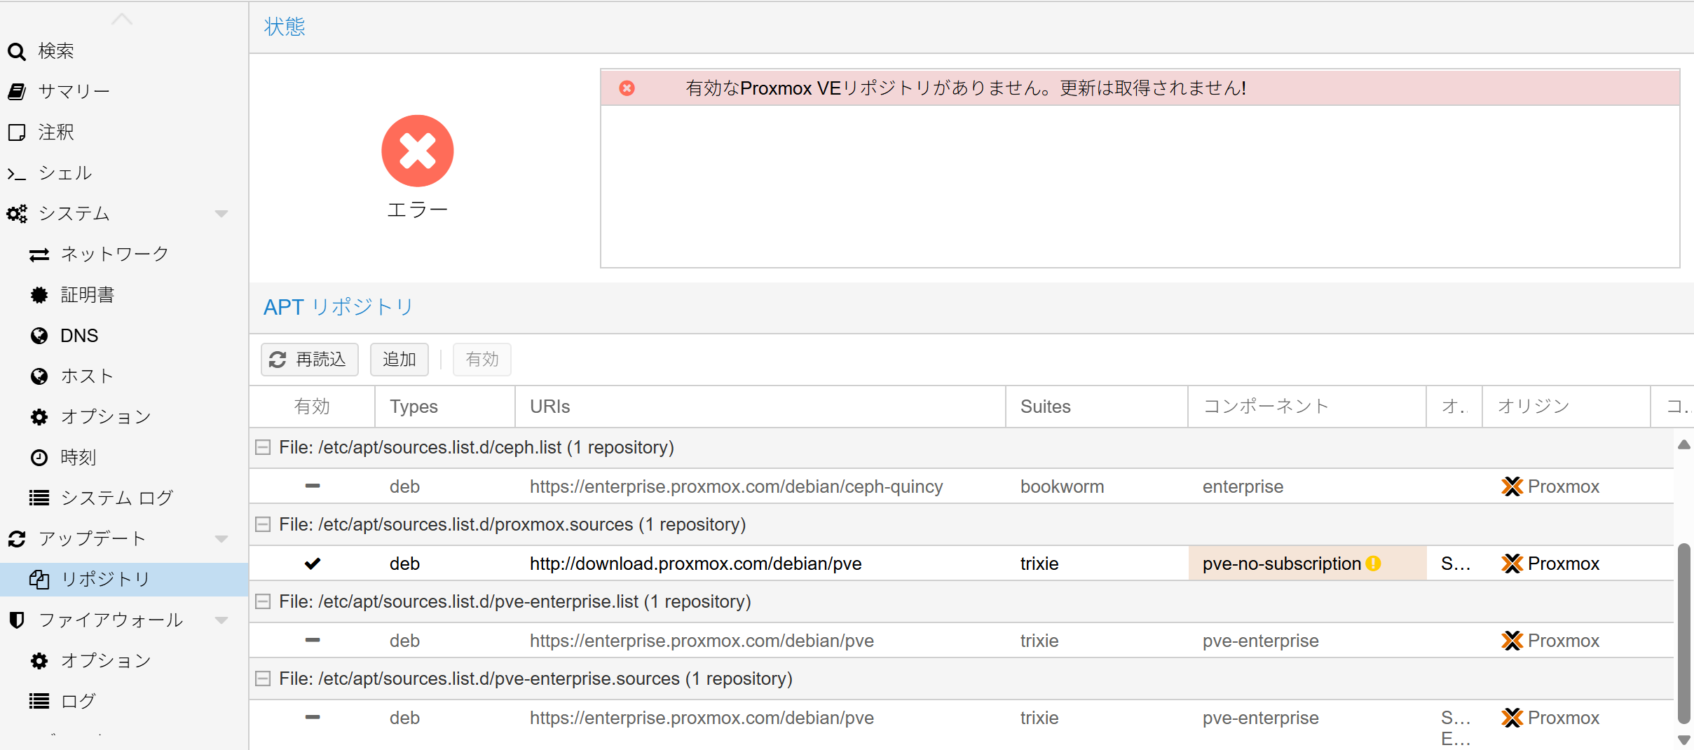The image size is (1694, 750).
Task: Click the Shell terminal icon
Action: [x=17, y=173]
